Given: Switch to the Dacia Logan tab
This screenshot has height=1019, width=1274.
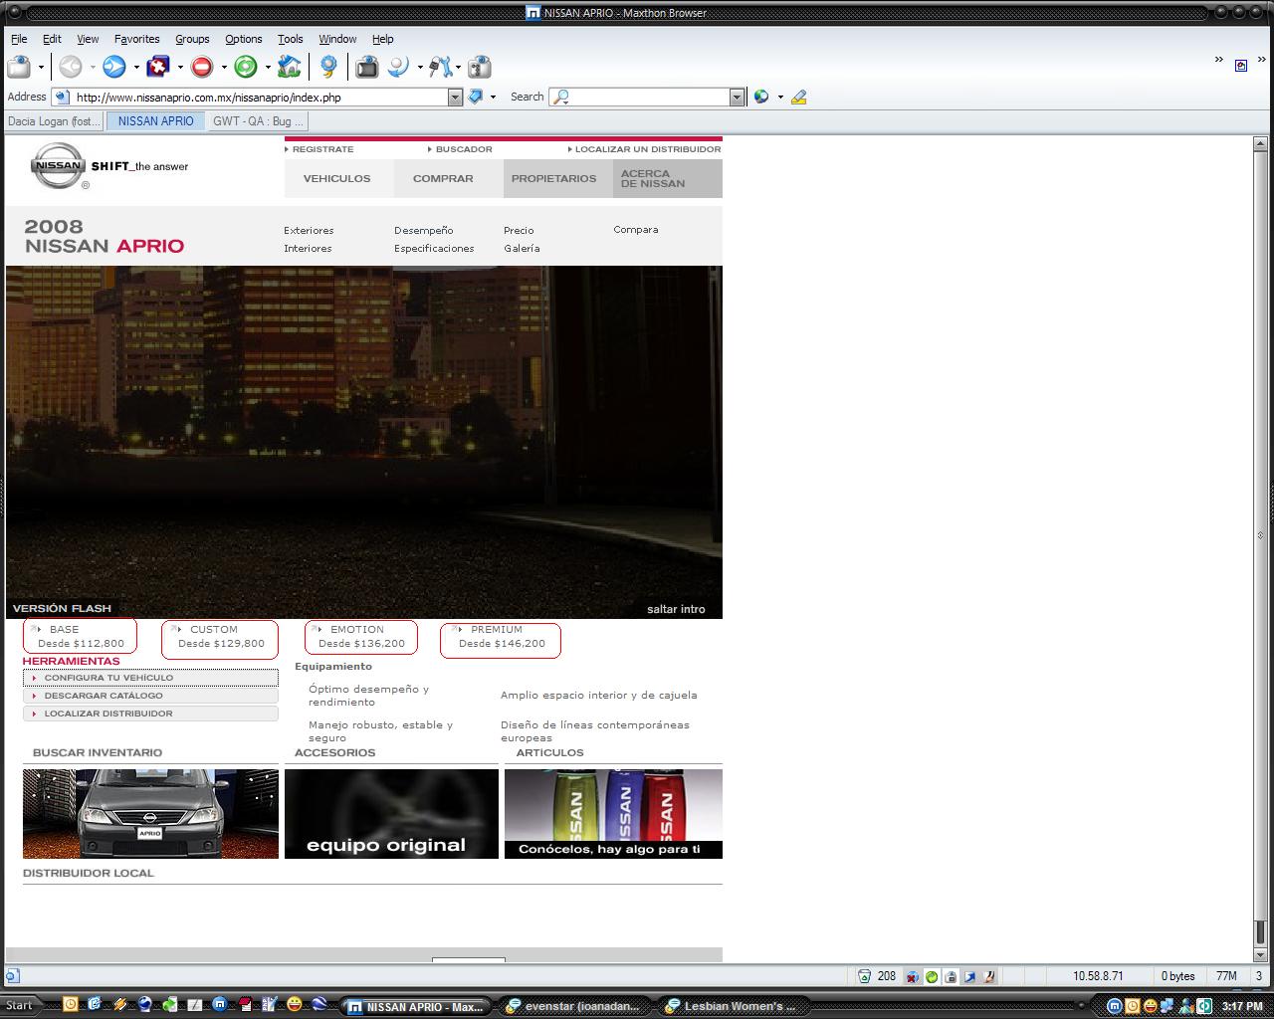Looking at the screenshot, I should (54, 121).
